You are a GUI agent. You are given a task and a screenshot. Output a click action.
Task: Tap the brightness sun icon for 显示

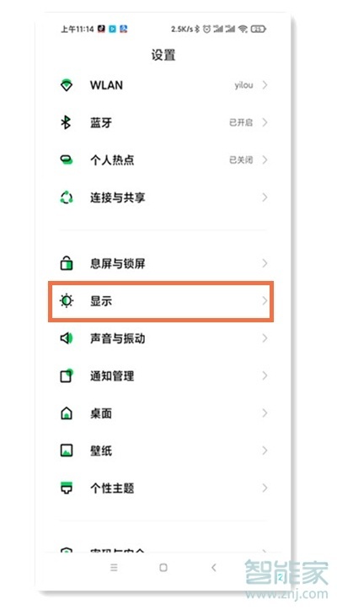click(x=67, y=300)
